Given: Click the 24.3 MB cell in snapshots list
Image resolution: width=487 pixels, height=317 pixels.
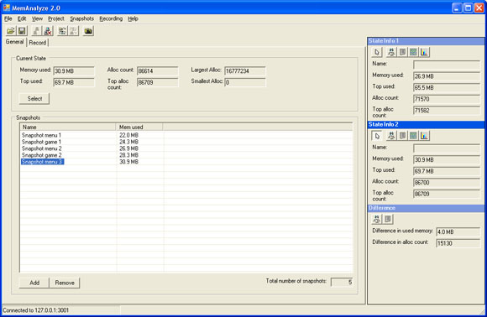Looking at the screenshot, I should click(128, 142).
